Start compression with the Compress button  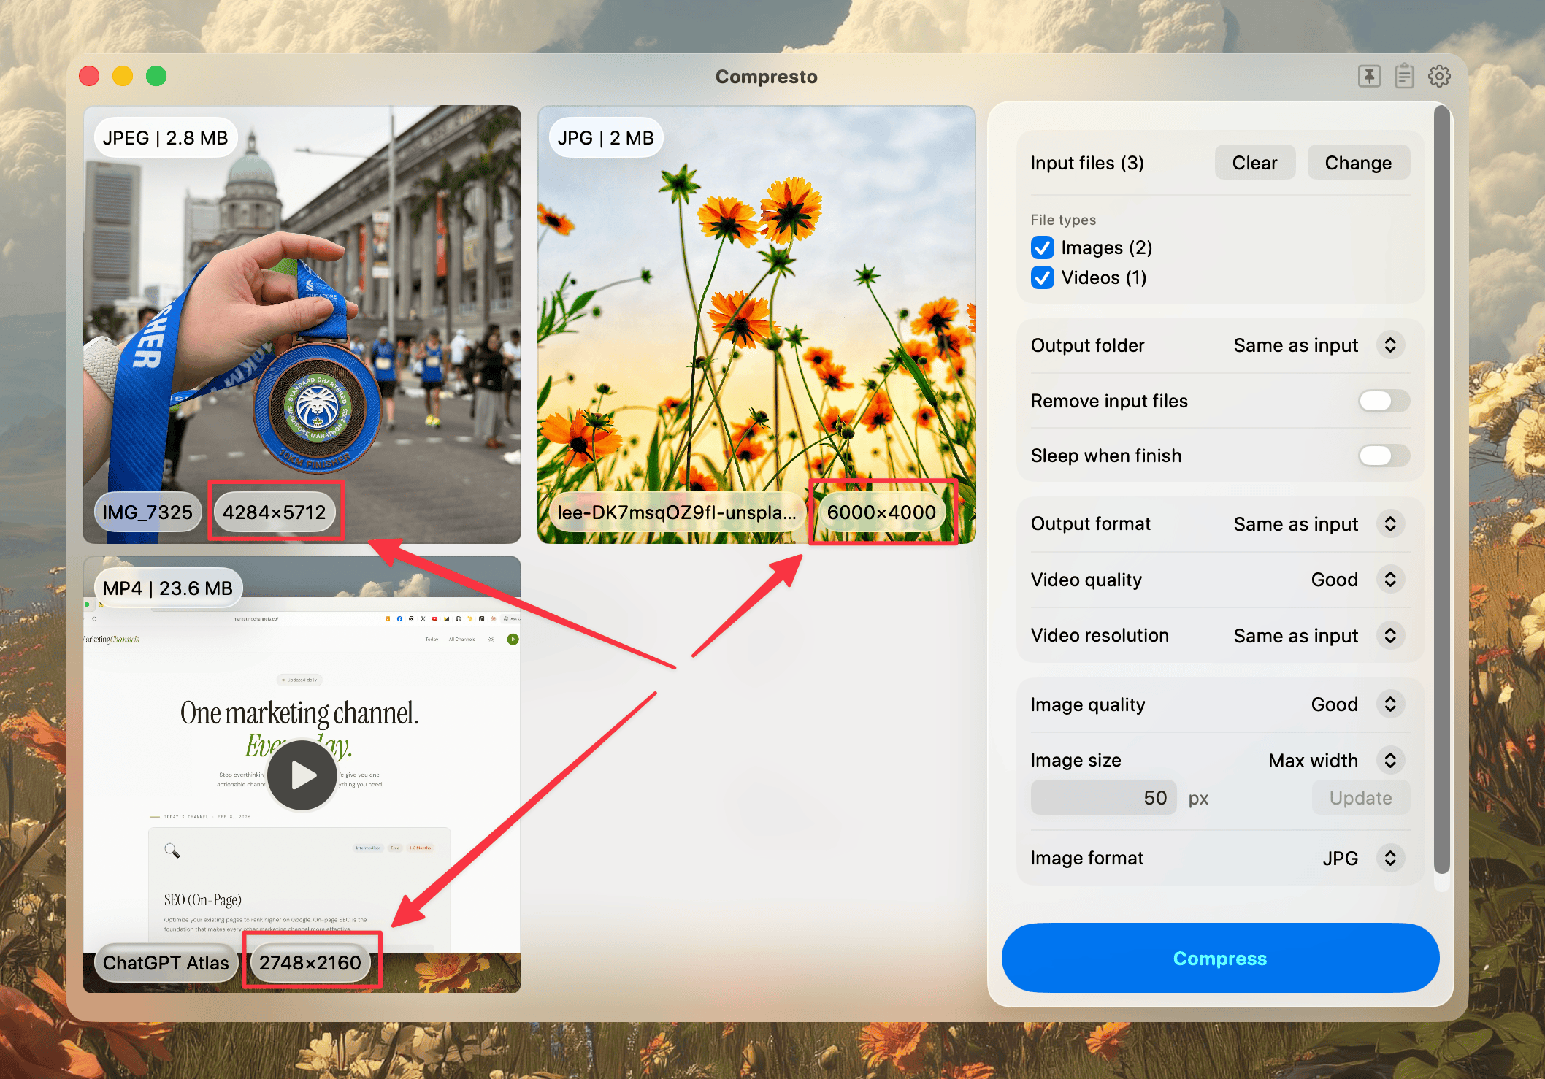coord(1219,958)
